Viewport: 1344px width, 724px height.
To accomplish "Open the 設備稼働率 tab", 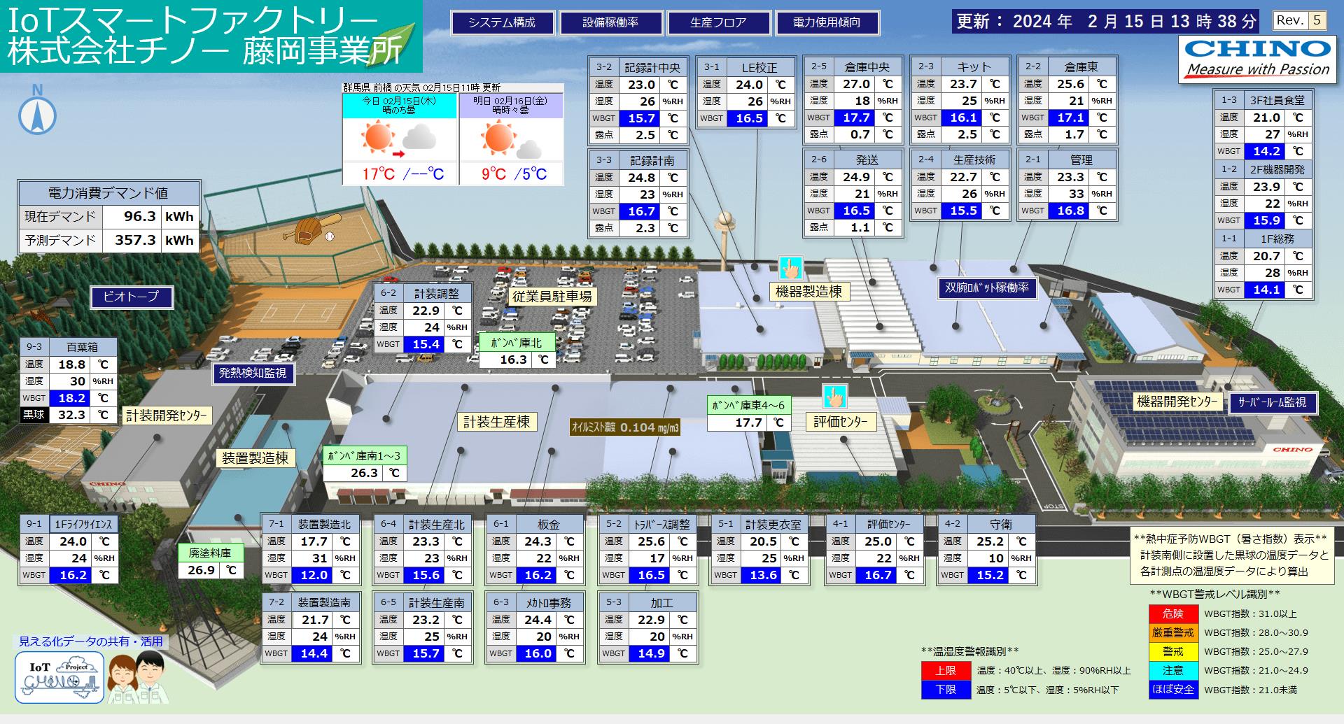I will tap(610, 22).
